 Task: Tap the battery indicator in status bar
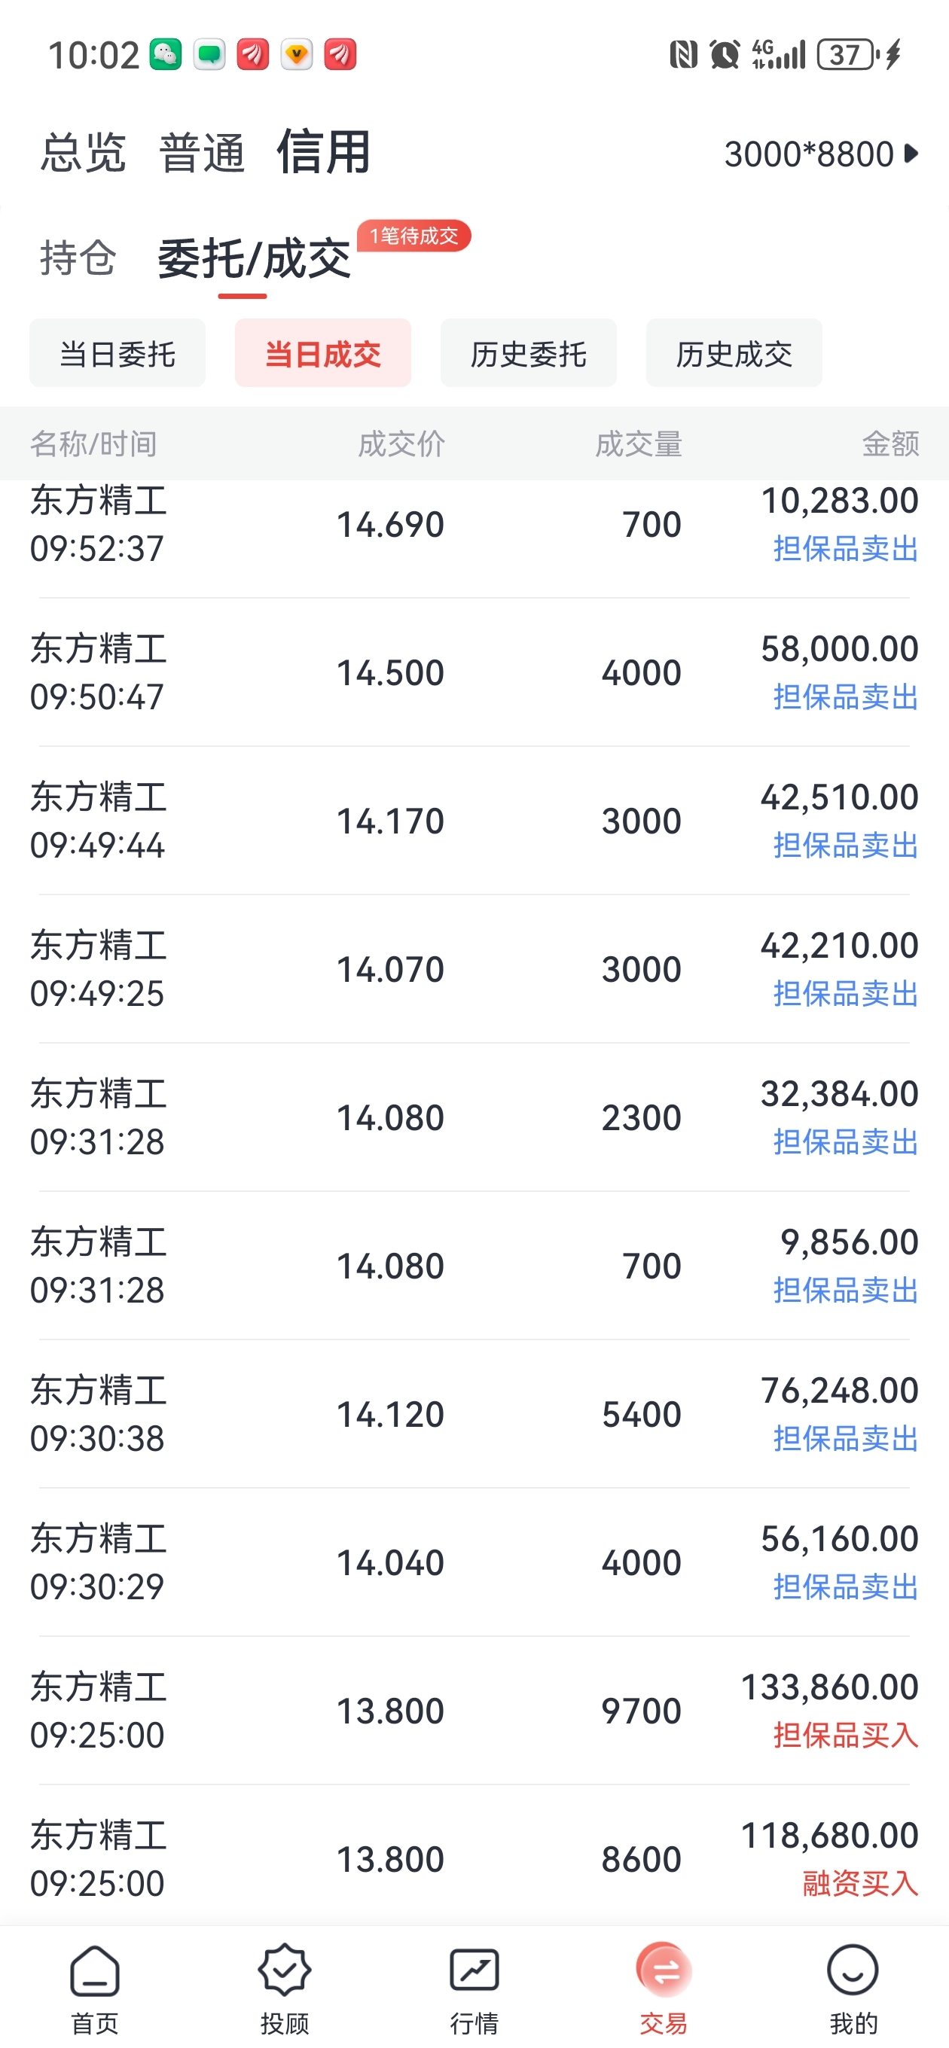[x=849, y=55]
